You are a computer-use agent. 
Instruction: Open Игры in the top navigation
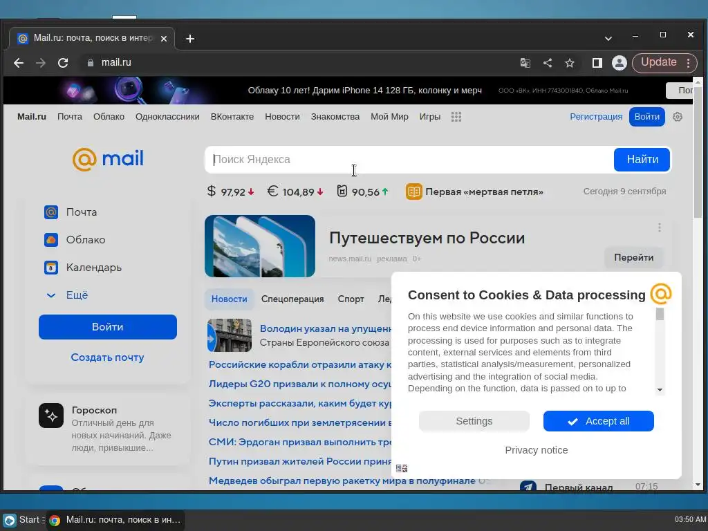(x=430, y=117)
